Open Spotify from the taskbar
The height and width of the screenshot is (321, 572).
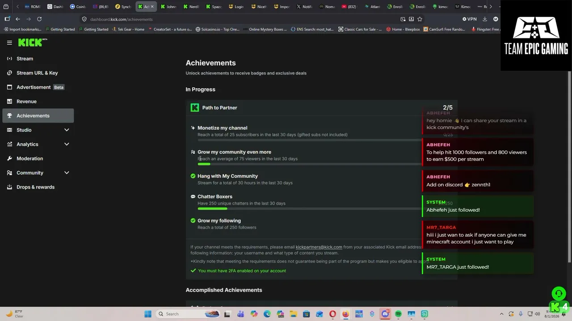pyautogui.click(x=398, y=314)
